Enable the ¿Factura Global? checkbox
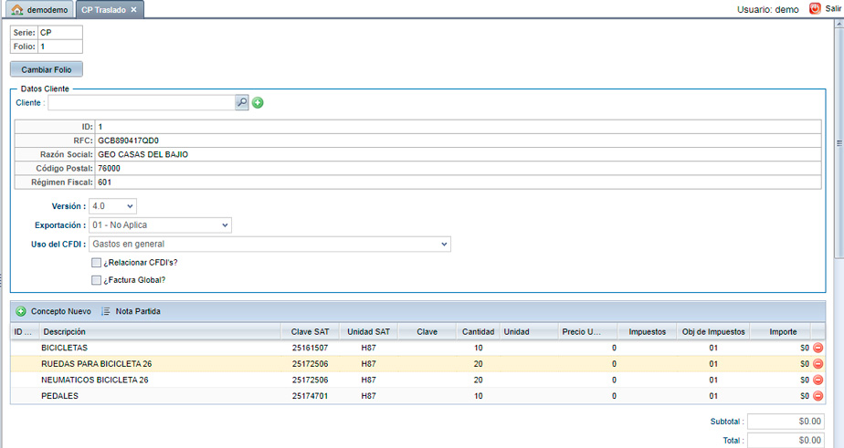 click(96, 280)
